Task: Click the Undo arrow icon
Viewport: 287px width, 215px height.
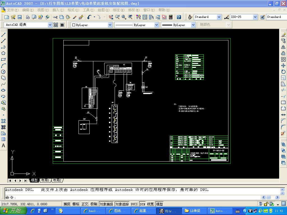Action: click(x=89, y=17)
